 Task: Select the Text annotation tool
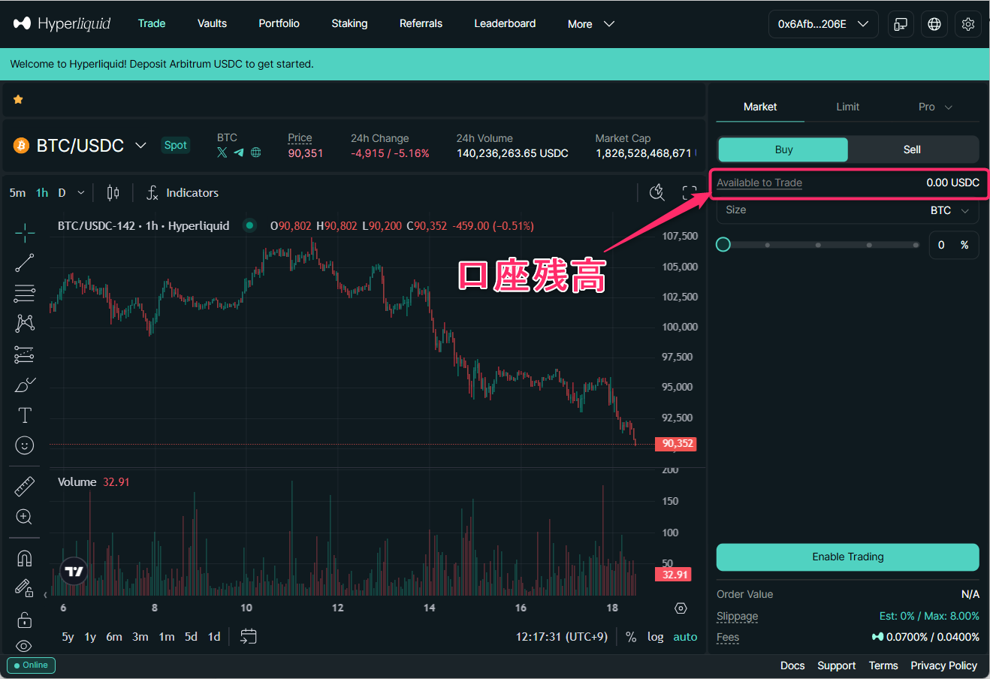[24, 415]
